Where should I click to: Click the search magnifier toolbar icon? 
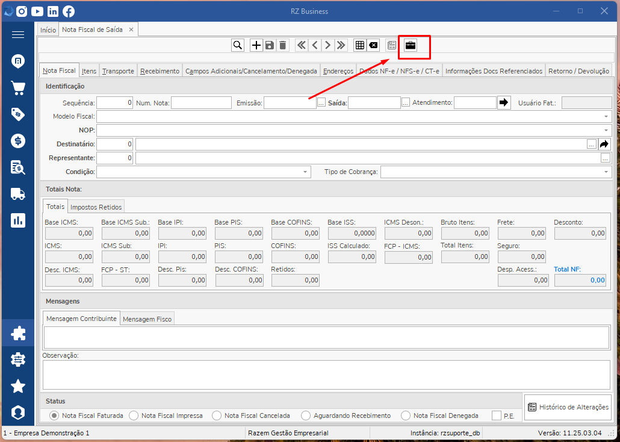tap(238, 45)
